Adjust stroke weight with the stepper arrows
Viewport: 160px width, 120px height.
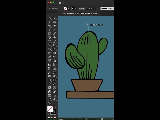point(87,8)
